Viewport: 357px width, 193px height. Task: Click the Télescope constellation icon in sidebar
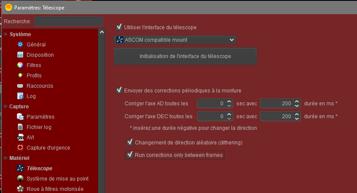20,168
